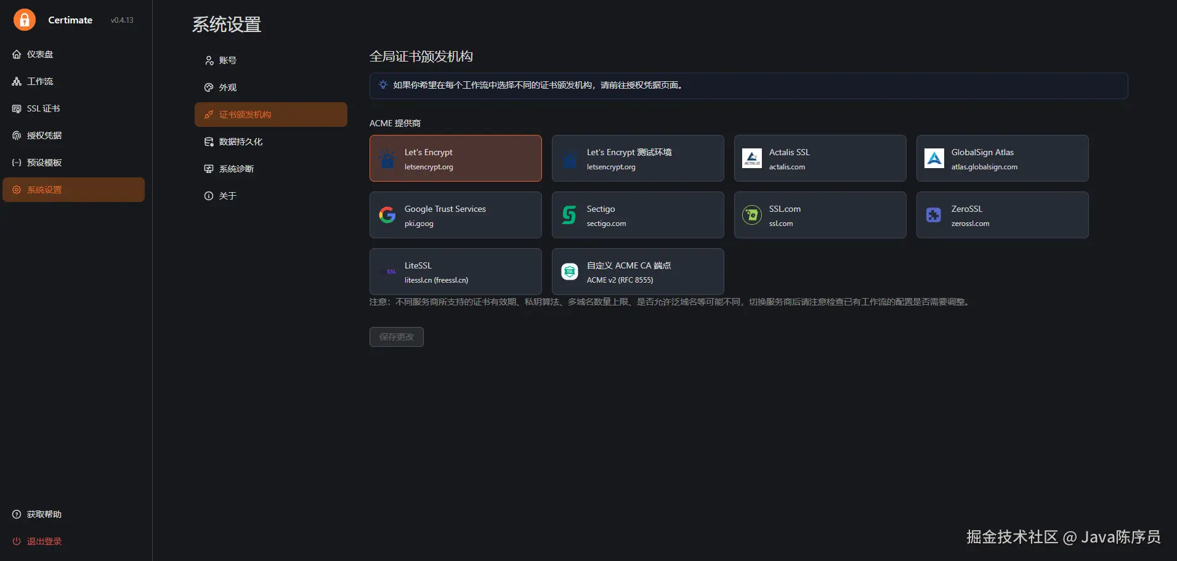Screen dimensions: 1177x561
Task: Click the Certimate orange lock logo
Action: click(25, 20)
